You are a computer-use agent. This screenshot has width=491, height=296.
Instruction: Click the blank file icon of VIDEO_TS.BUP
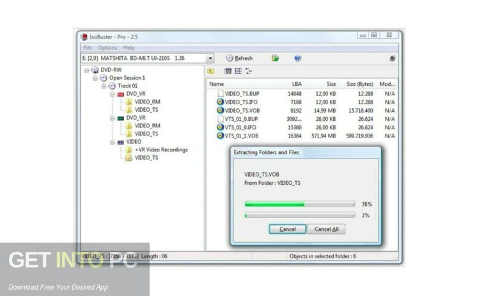[x=221, y=93]
